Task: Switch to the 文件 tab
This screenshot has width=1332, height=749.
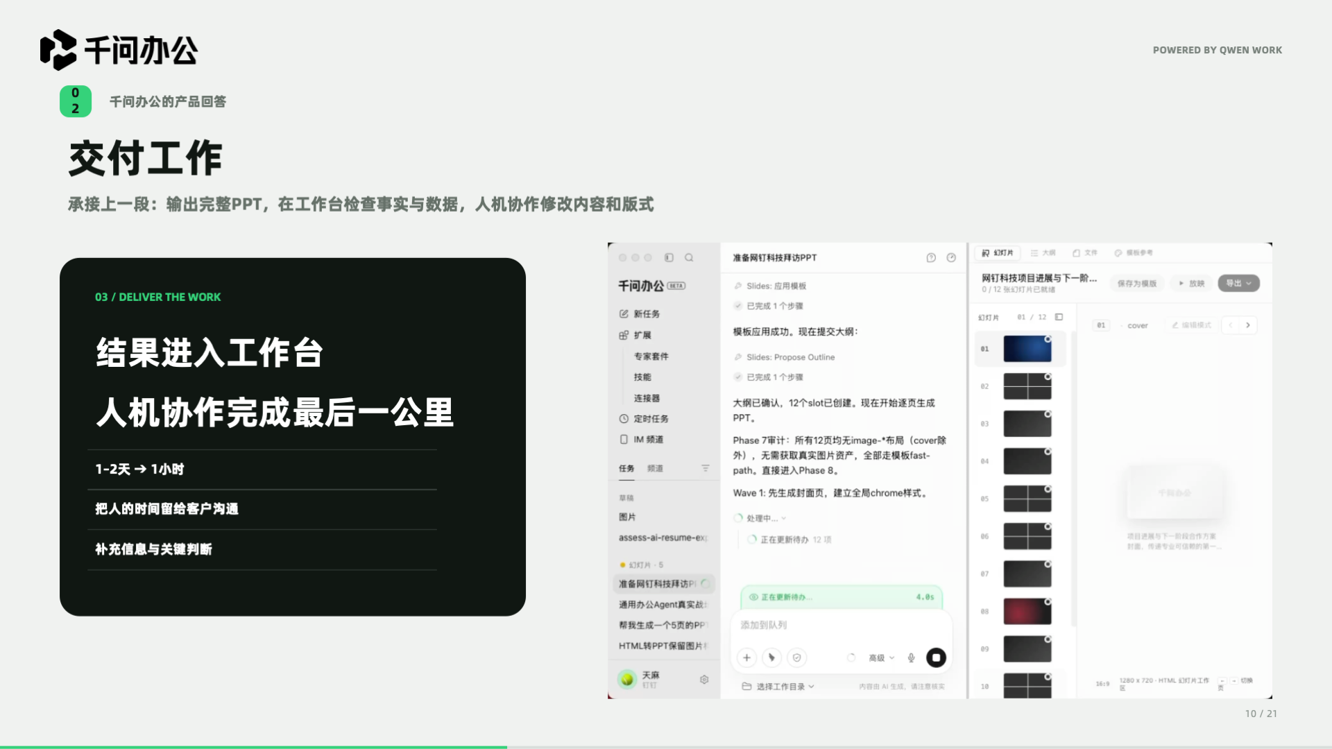Action: (1085, 253)
